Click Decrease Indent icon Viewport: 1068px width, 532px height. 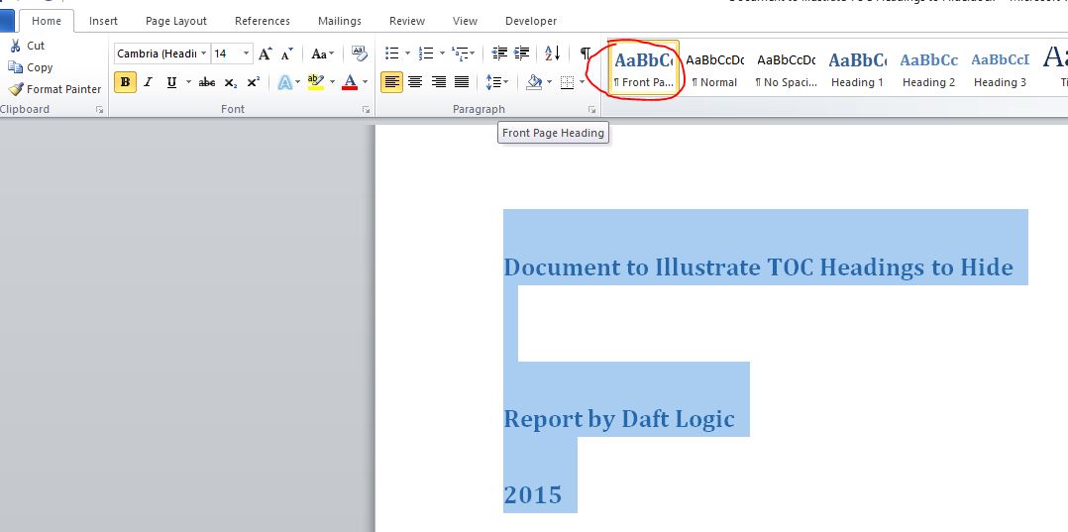[499, 53]
